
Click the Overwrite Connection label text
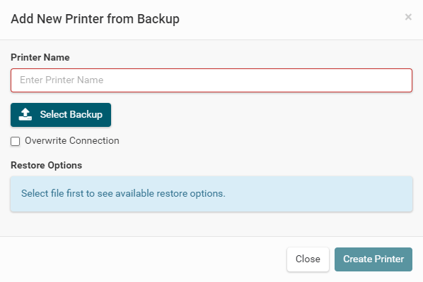tap(72, 140)
